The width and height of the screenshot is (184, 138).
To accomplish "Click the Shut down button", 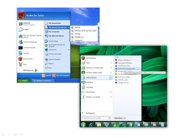I will point(118,118).
